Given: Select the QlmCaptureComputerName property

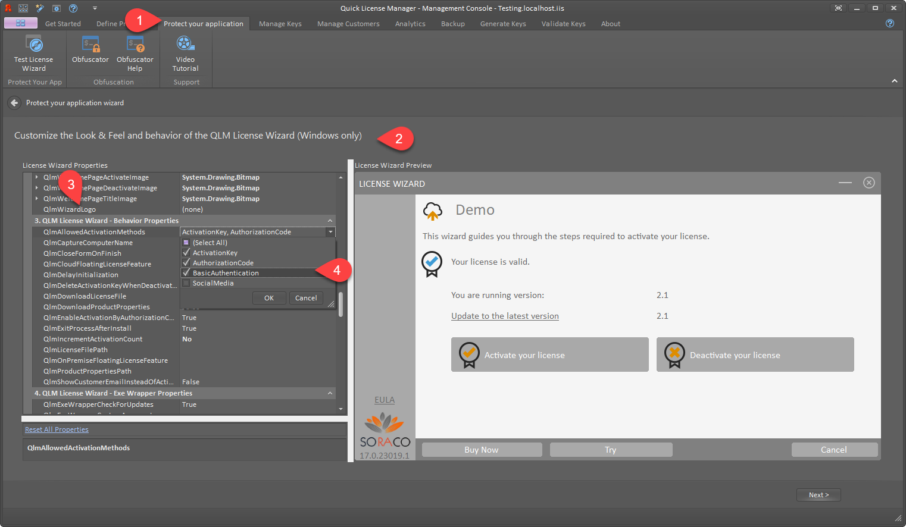Looking at the screenshot, I should point(107,243).
